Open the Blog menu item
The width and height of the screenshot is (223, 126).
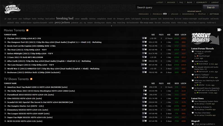click(189, 3)
